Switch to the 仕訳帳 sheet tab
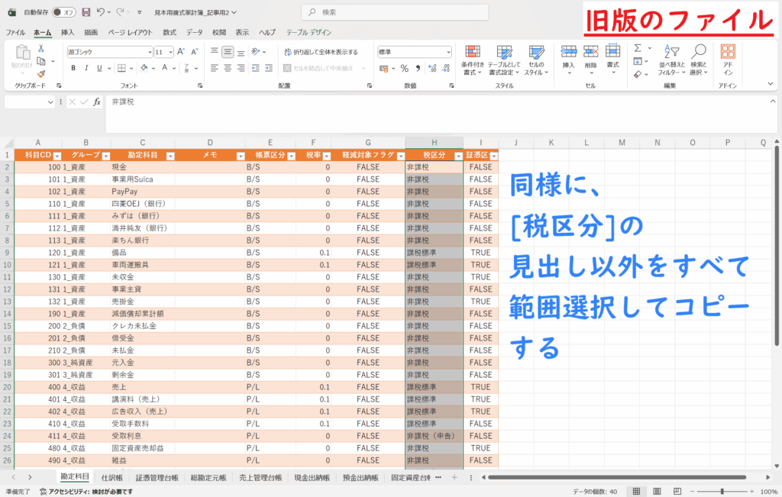 click(112, 477)
